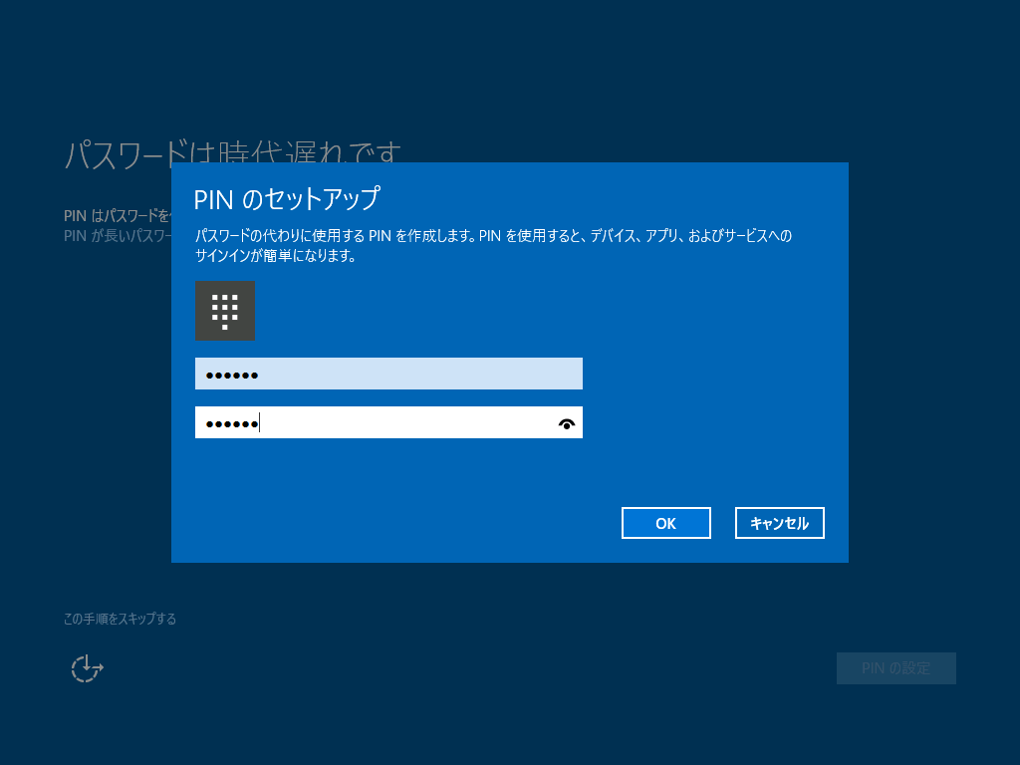Reveal the confirm PIN with eye icon
The image size is (1020, 765).
point(567,424)
